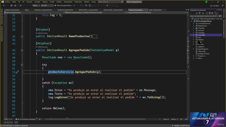Pin the Solution Explorer panel
The height and width of the screenshot is (127, 226).
pos(219,10)
